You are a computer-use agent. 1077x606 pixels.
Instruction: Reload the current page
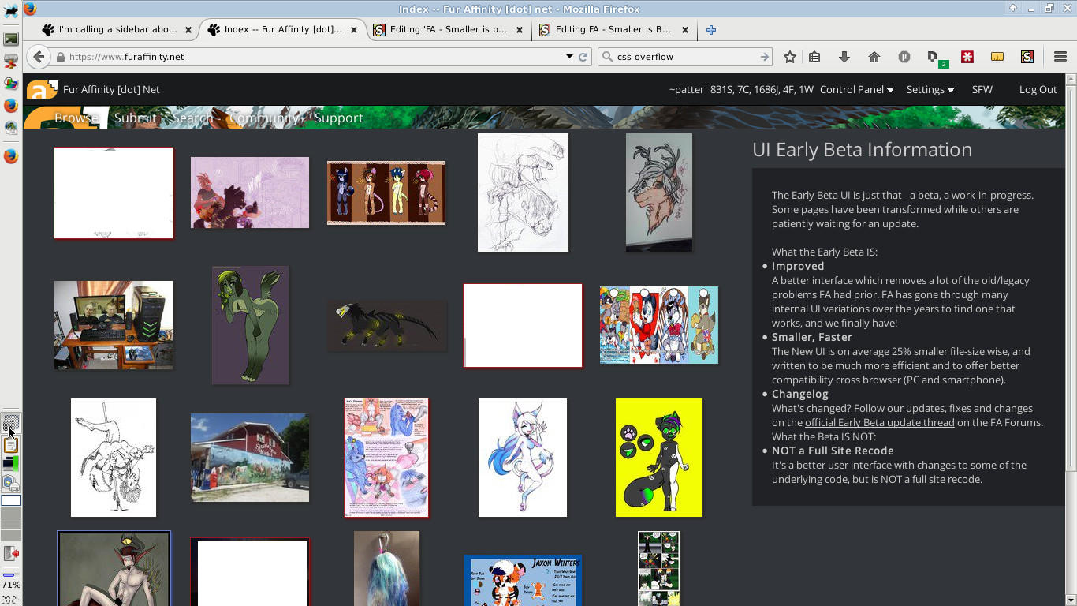[583, 57]
